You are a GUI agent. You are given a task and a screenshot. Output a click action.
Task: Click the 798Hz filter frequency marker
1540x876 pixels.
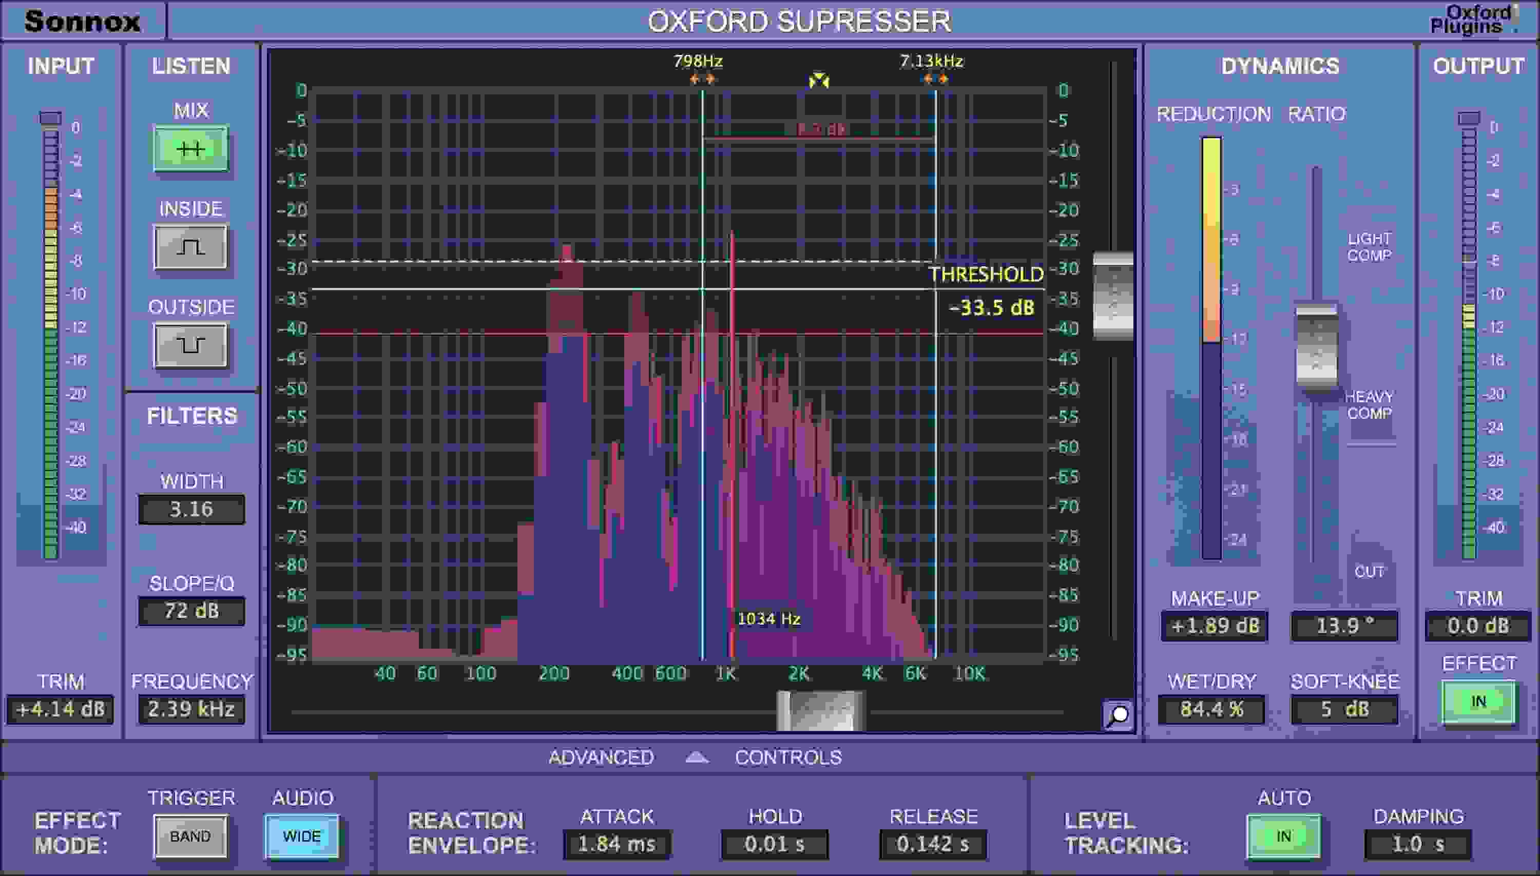pos(702,77)
